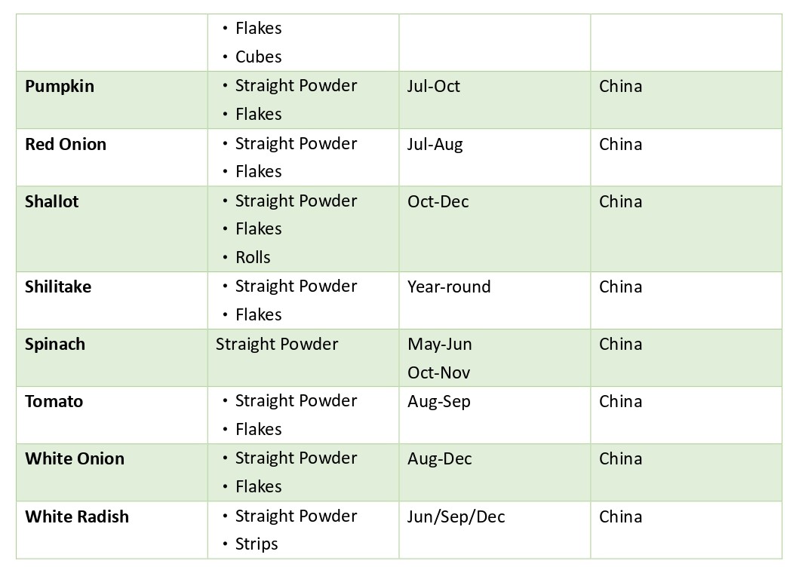Select the White Radish name cell

coord(77,516)
